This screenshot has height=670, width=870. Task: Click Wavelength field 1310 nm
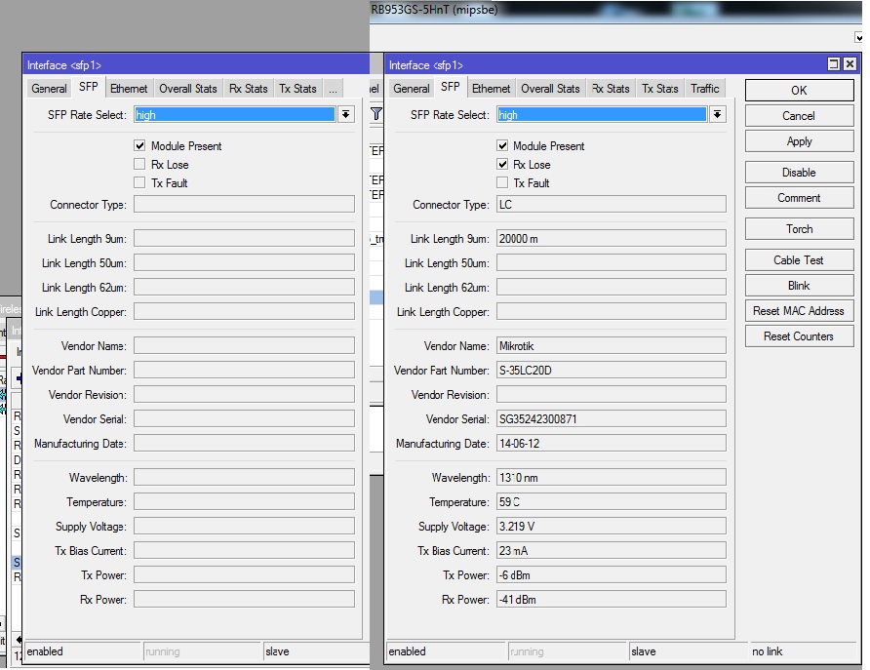(611, 478)
